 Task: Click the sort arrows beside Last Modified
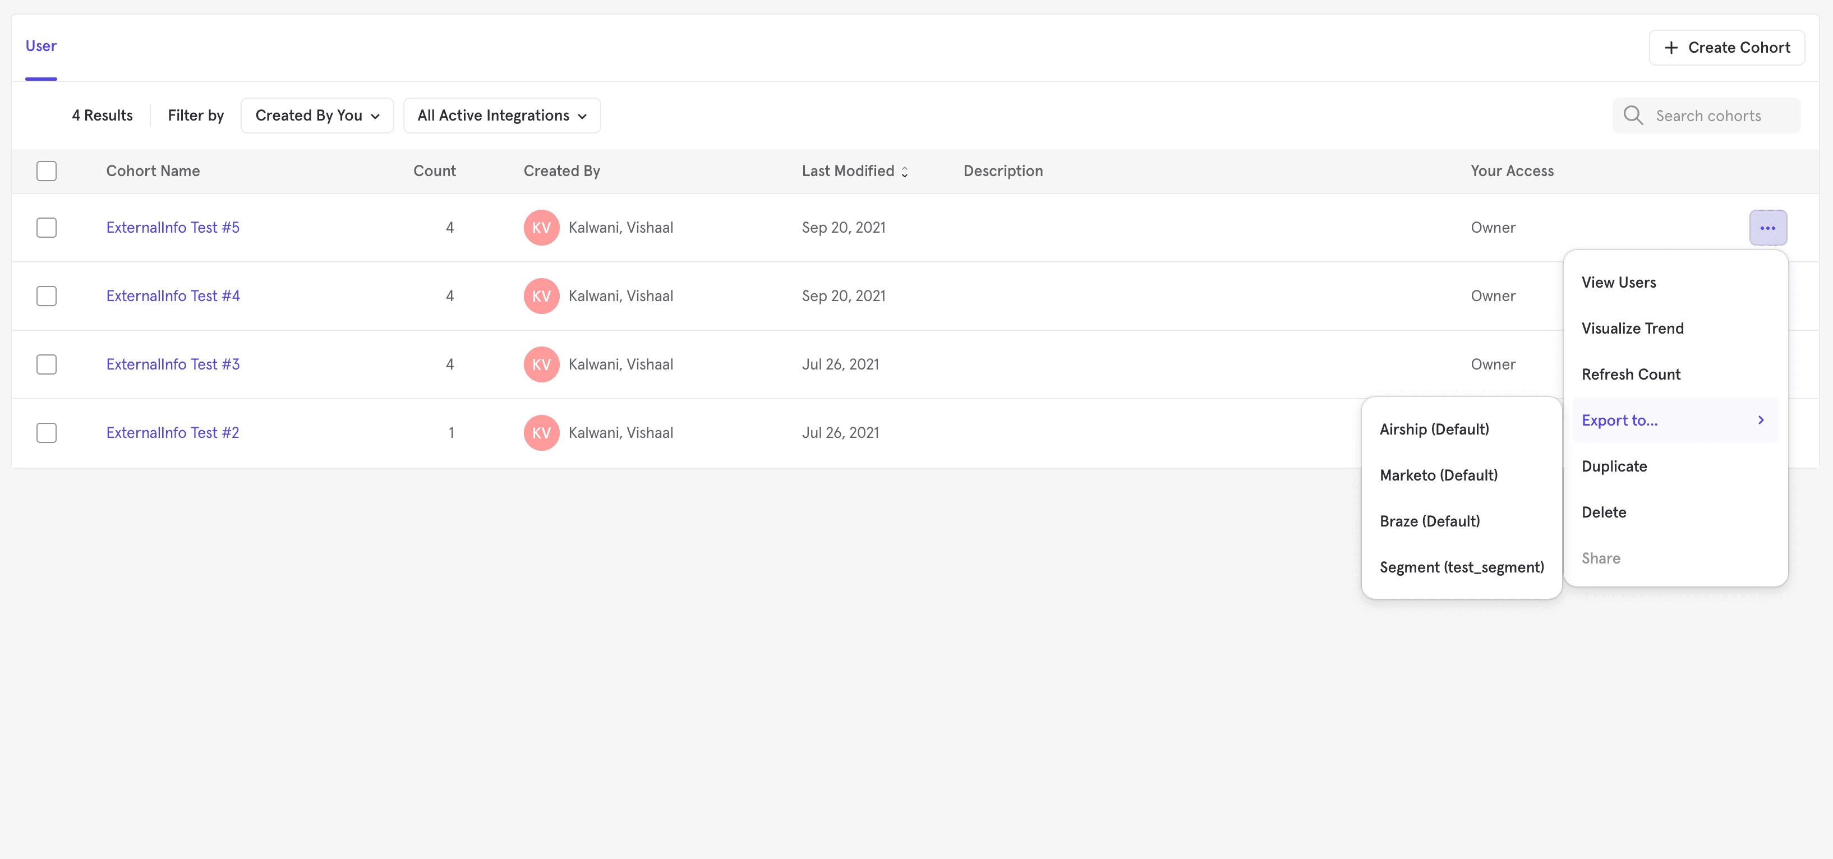click(x=904, y=172)
